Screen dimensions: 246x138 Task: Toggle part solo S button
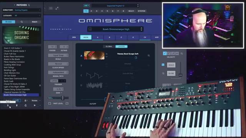pos(67,103)
